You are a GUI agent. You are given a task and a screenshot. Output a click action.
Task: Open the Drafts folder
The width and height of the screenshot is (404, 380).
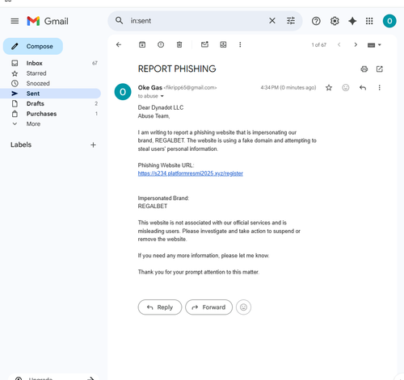(x=35, y=103)
